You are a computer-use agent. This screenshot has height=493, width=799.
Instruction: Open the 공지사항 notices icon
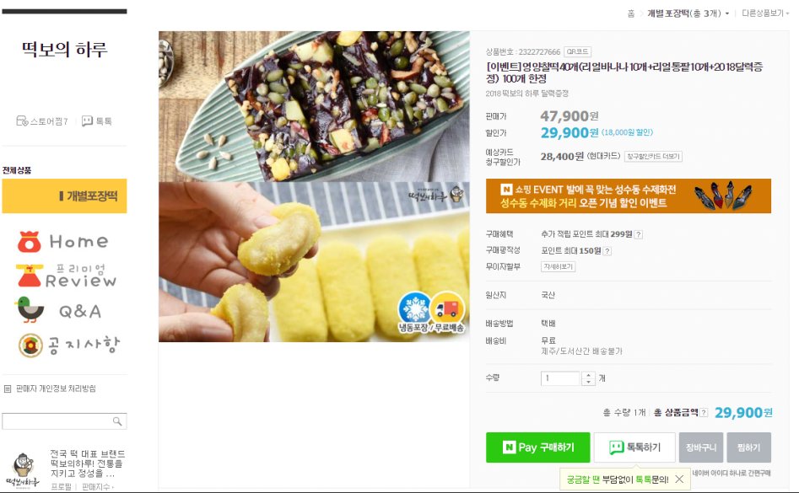tap(69, 345)
